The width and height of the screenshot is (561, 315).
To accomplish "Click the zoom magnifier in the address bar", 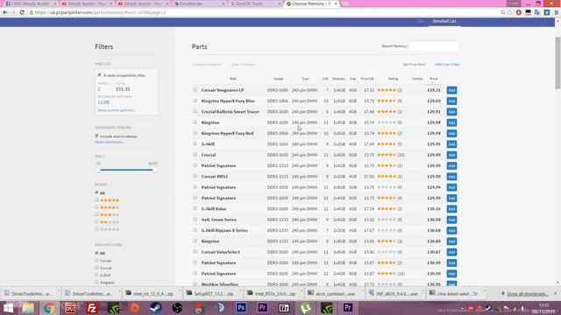I will [502, 12].
